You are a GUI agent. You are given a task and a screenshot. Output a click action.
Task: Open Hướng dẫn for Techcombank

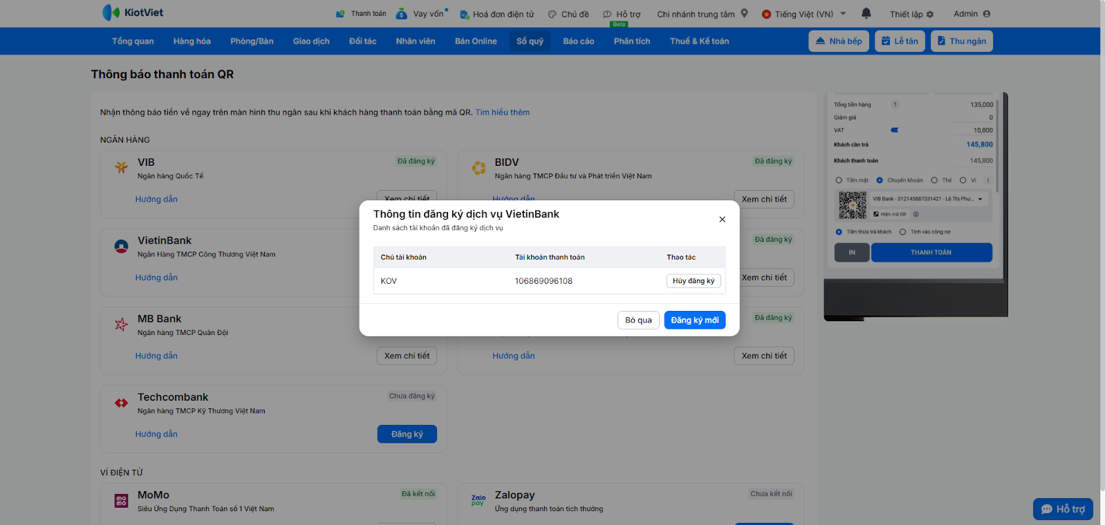click(x=156, y=435)
